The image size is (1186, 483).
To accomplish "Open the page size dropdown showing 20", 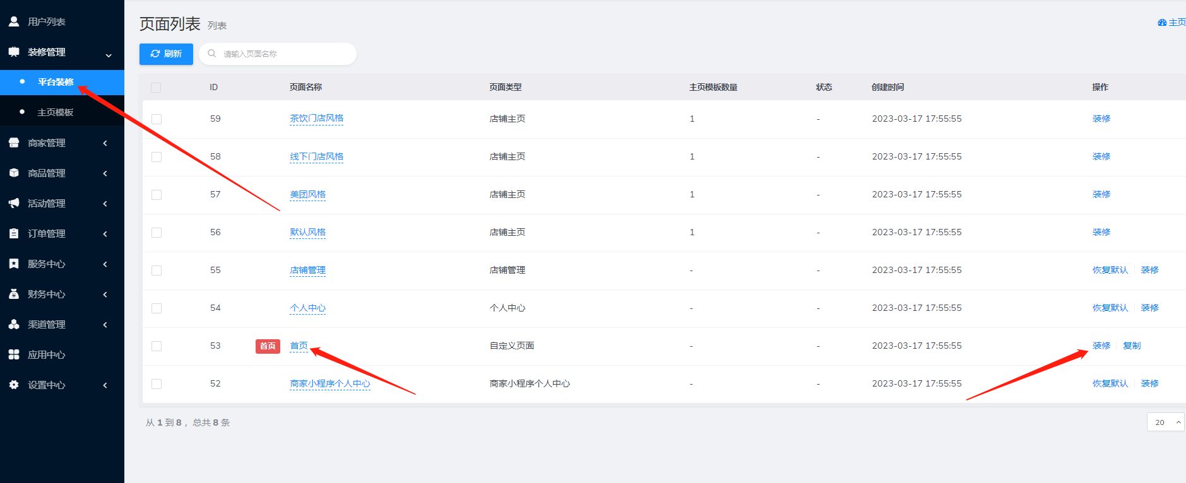I will click(x=1166, y=422).
